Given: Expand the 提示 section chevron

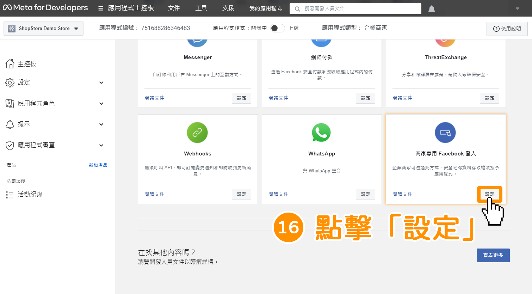Looking at the screenshot, I should coord(101,124).
